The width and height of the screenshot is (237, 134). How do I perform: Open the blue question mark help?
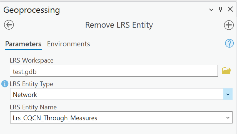(x=229, y=43)
